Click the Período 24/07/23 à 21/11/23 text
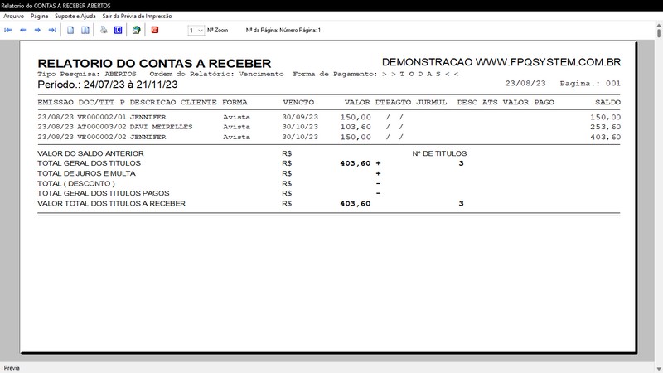 108,85
